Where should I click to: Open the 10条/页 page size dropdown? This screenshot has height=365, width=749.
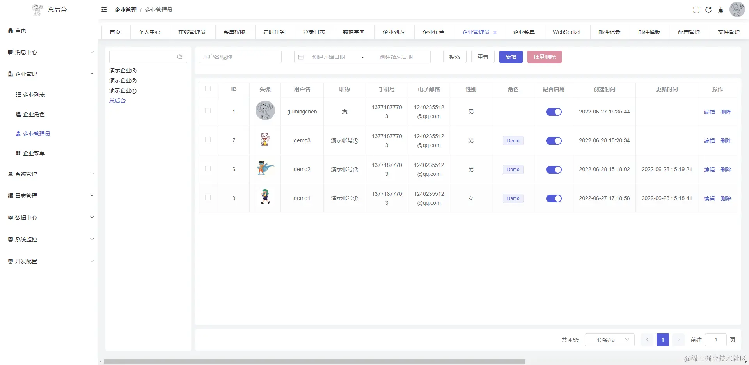610,340
